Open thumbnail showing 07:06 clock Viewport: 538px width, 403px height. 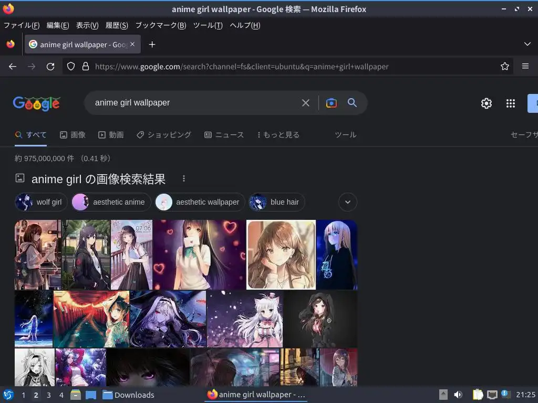(131, 254)
